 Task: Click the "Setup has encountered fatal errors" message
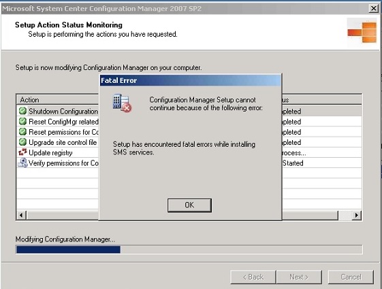click(x=184, y=148)
